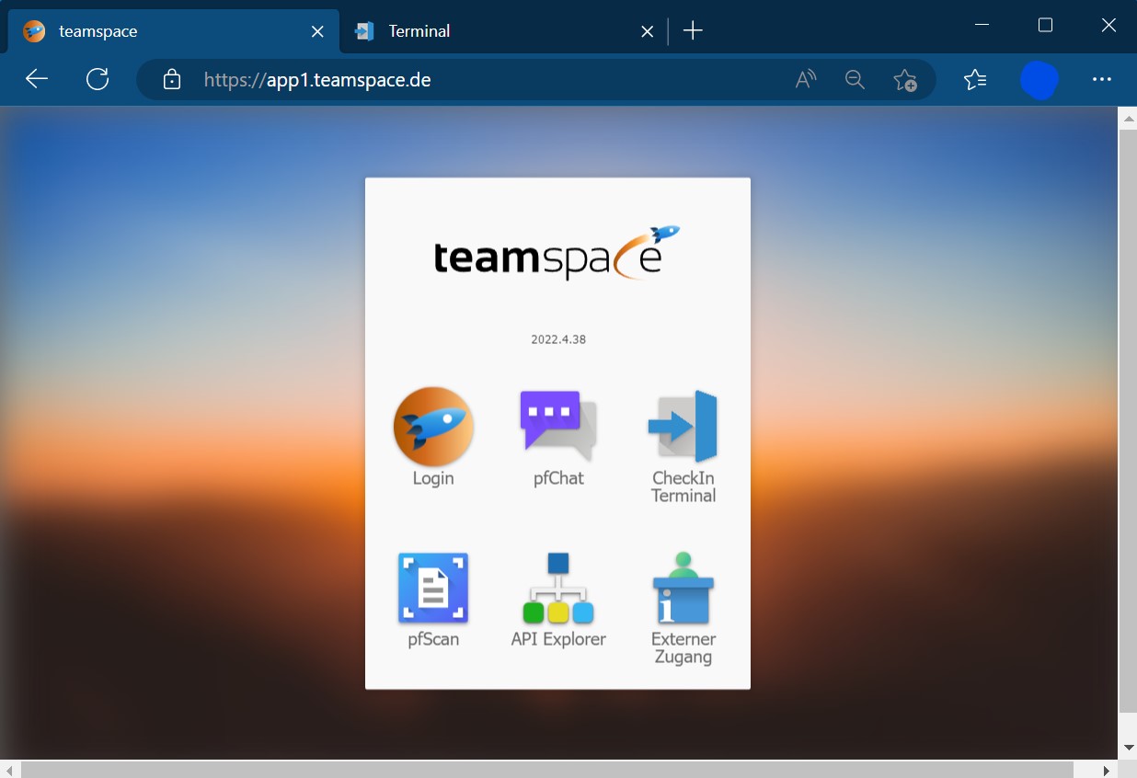Open the Favorites list button
The width and height of the screenshot is (1137, 778).
click(975, 80)
